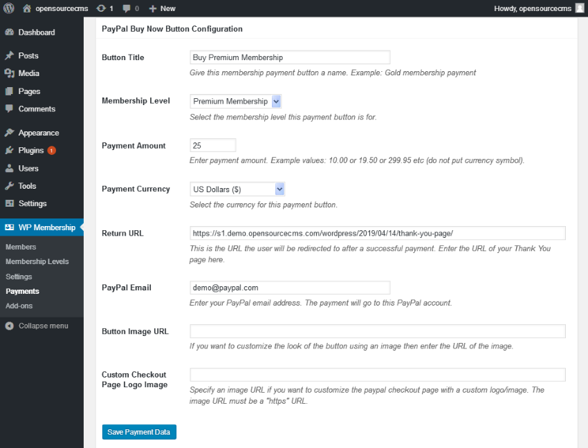This screenshot has height=448, width=588.
Task: Click the Media icon in sidebar
Action: (x=10, y=73)
